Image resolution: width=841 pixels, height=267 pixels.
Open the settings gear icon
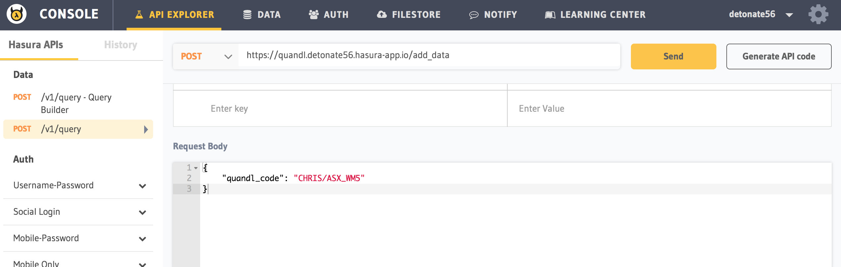coord(818,14)
